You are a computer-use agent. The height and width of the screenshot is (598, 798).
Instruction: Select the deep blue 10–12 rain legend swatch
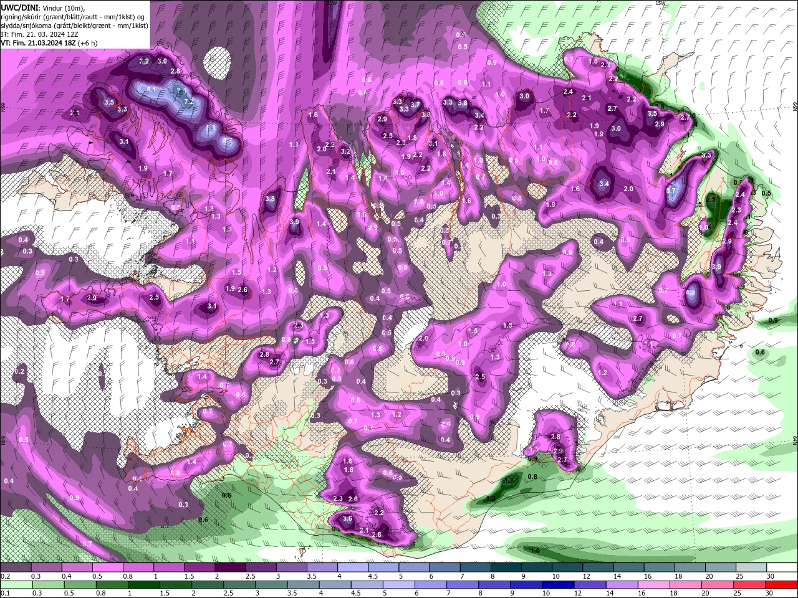click(557, 584)
